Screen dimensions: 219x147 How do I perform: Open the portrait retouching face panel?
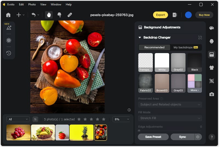point(212,41)
